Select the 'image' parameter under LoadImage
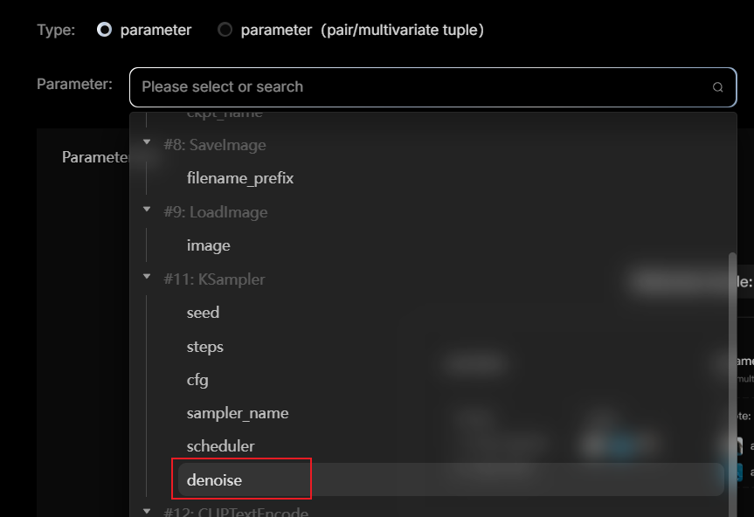Screen dimensions: 754x517 tap(208, 245)
